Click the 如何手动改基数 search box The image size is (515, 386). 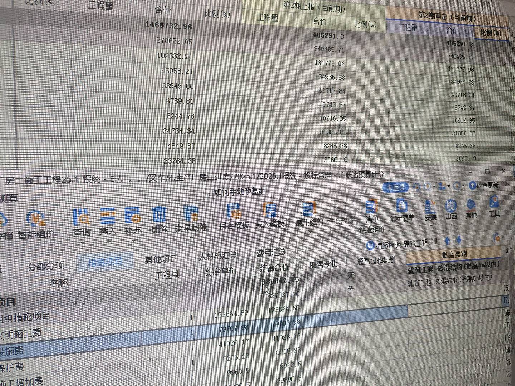point(240,192)
